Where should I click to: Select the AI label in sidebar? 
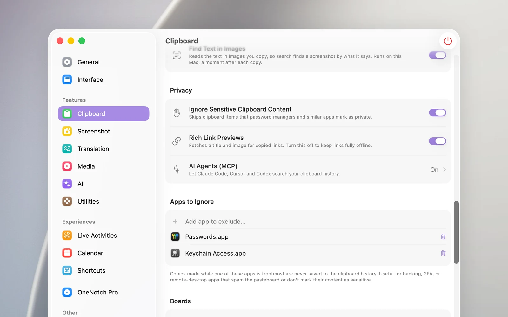80,184
